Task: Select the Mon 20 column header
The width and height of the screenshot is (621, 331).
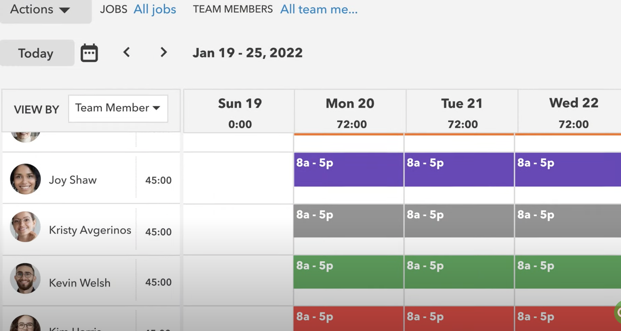Action: click(349, 103)
